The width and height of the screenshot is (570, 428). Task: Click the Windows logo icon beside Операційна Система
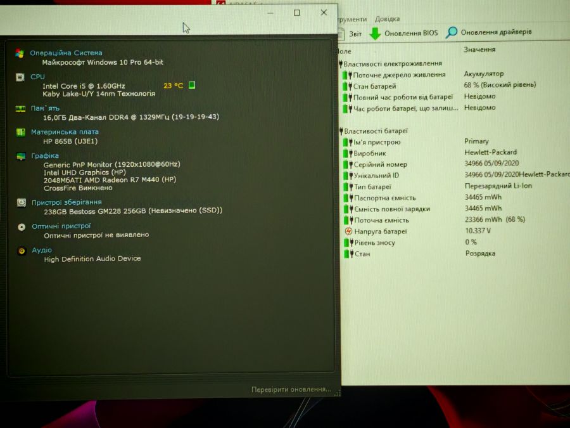20,53
